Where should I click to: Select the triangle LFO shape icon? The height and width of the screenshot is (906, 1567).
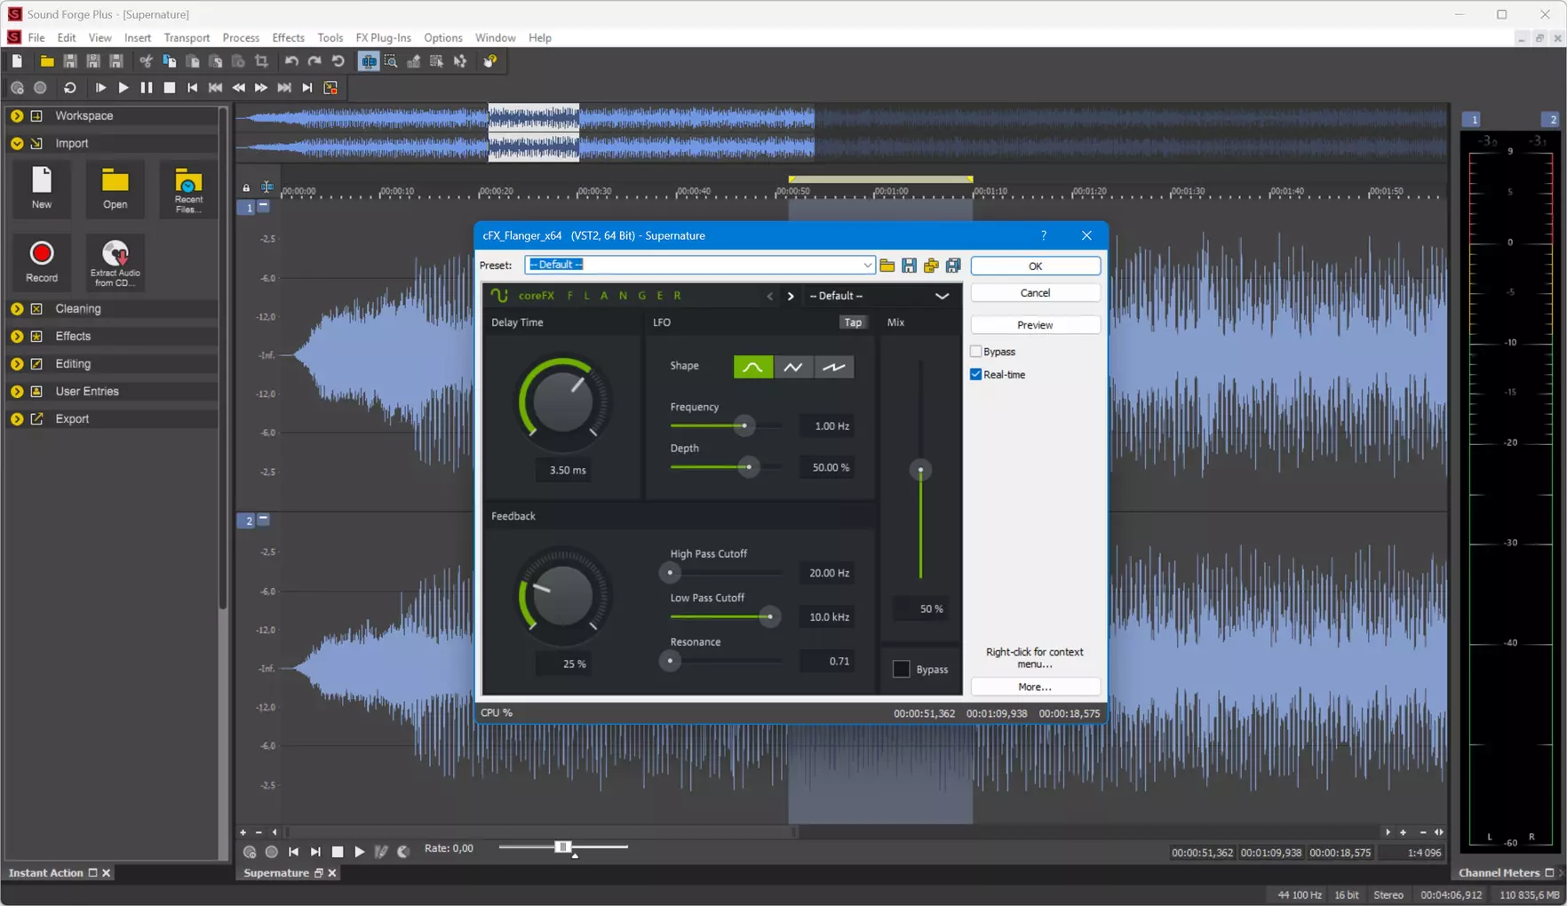point(792,367)
